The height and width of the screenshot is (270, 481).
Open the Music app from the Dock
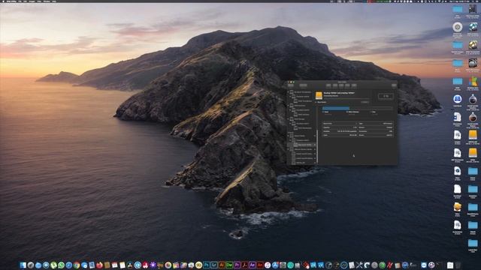click(x=268, y=265)
